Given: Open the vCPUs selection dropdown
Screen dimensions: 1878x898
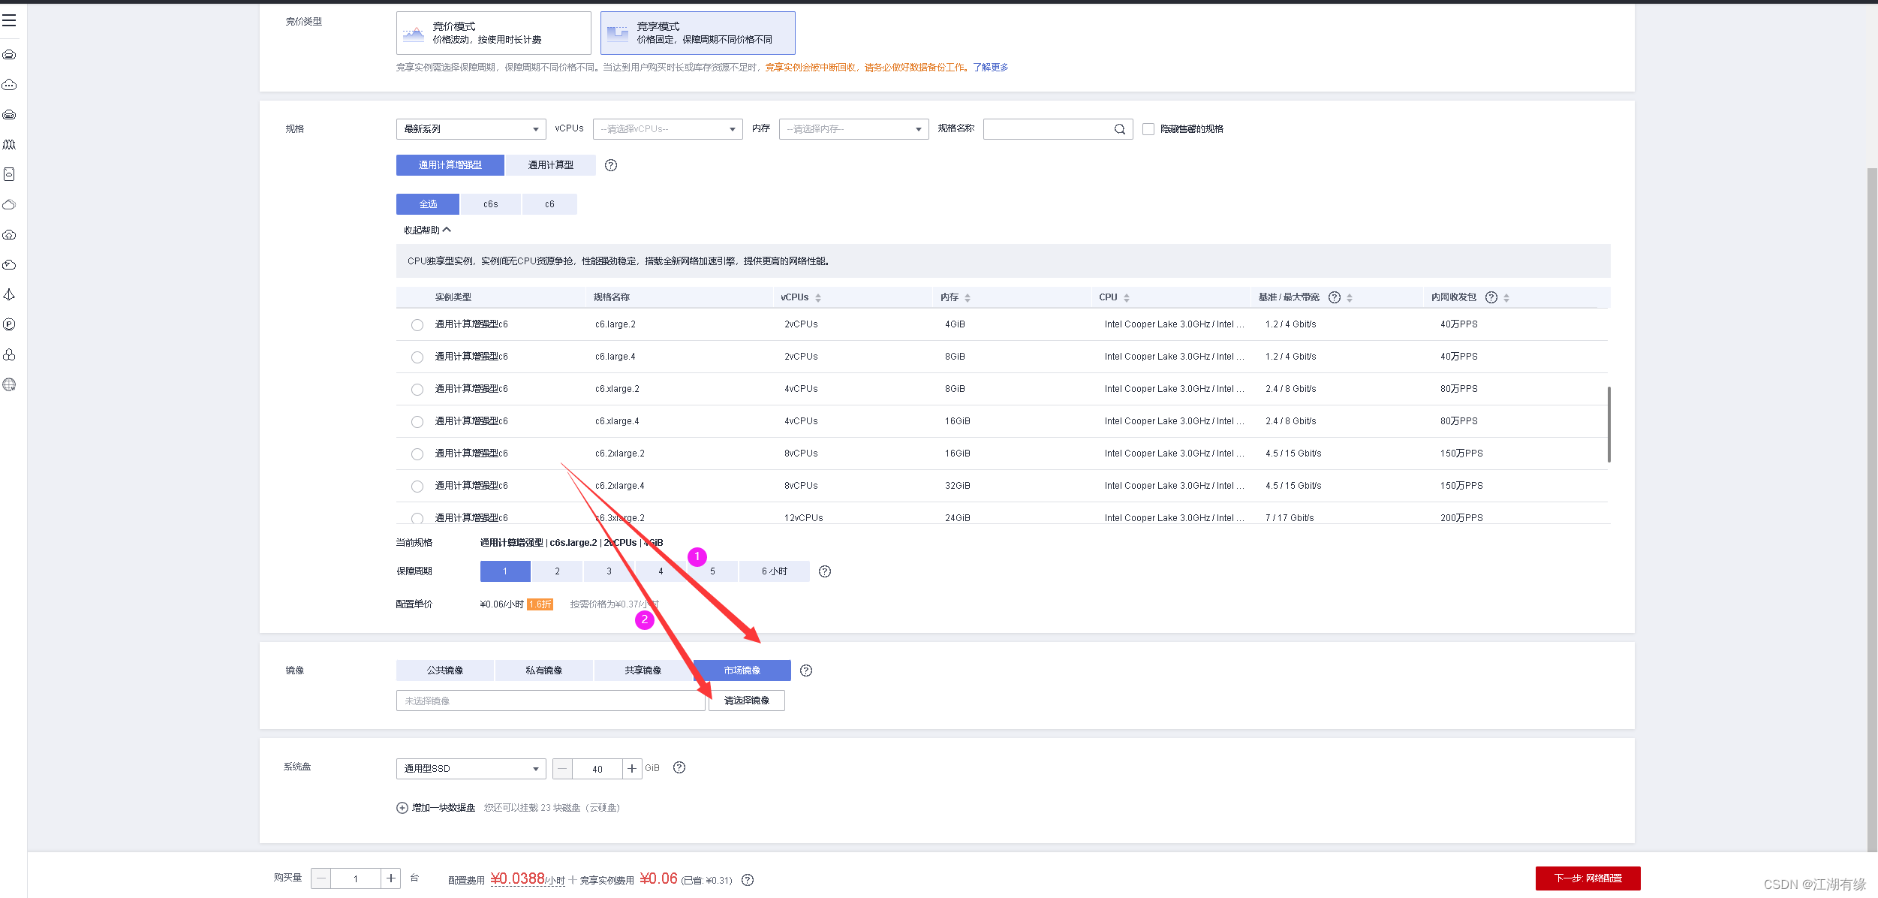Looking at the screenshot, I should tap(667, 129).
